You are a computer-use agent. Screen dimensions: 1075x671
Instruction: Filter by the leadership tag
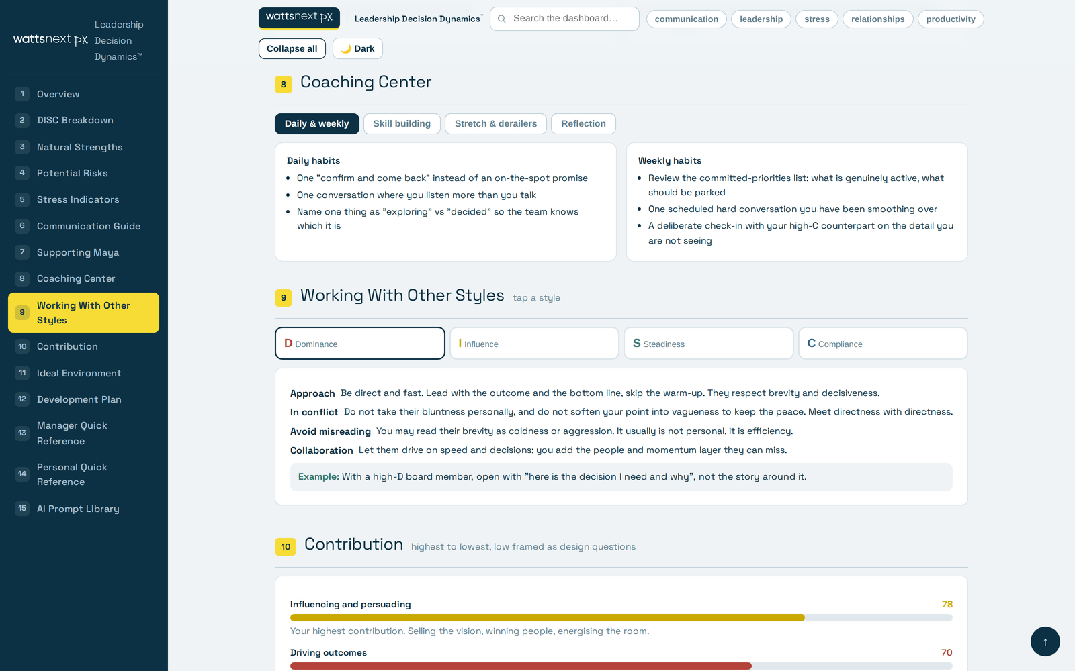(761, 19)
